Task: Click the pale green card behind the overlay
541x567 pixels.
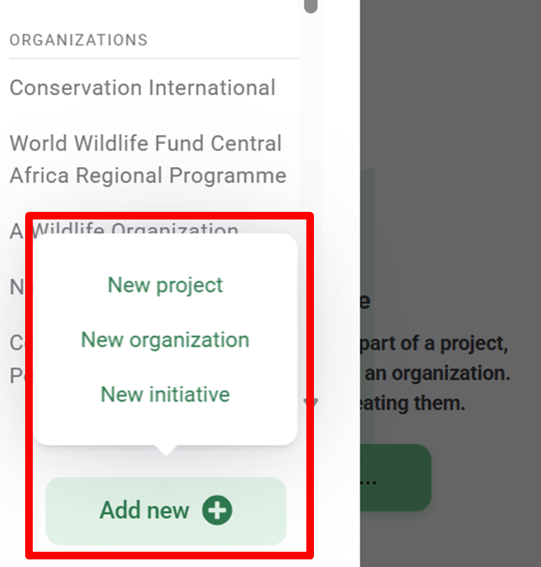Action: click(x=367, y=229)
